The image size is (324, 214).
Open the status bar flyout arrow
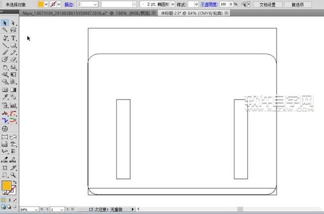click(133, 209)
